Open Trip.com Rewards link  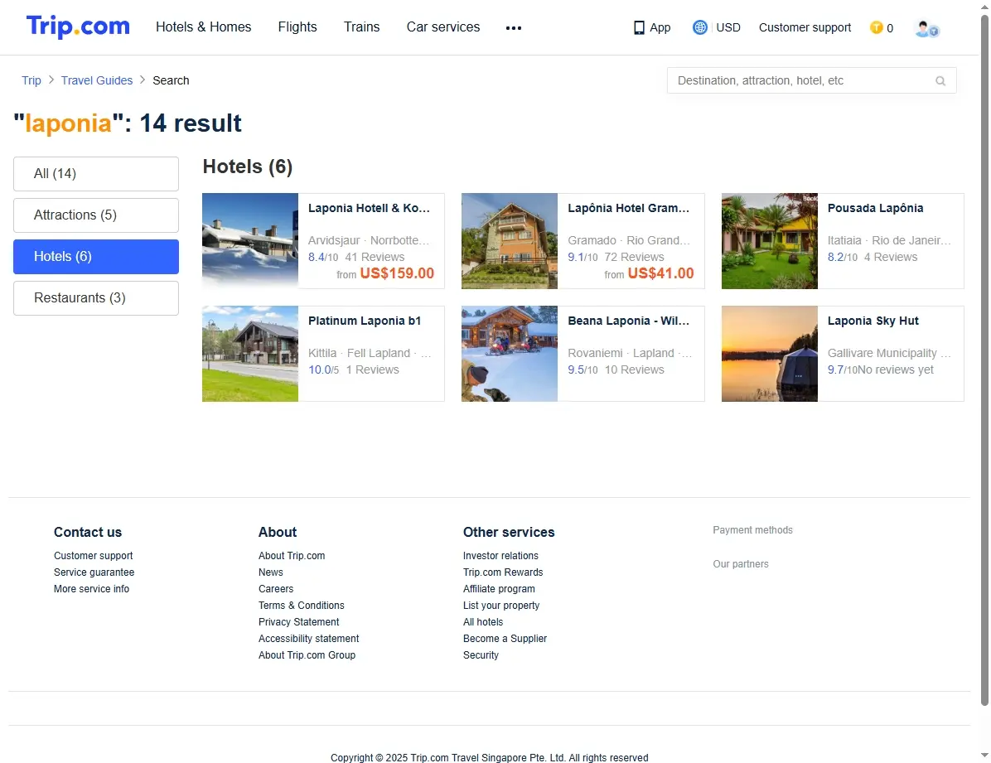[x=503, y=572]
